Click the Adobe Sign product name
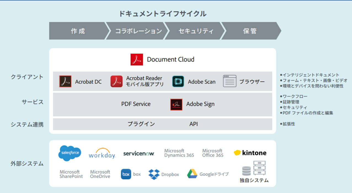This screenshot has width=352, height=193. [200, 104]
